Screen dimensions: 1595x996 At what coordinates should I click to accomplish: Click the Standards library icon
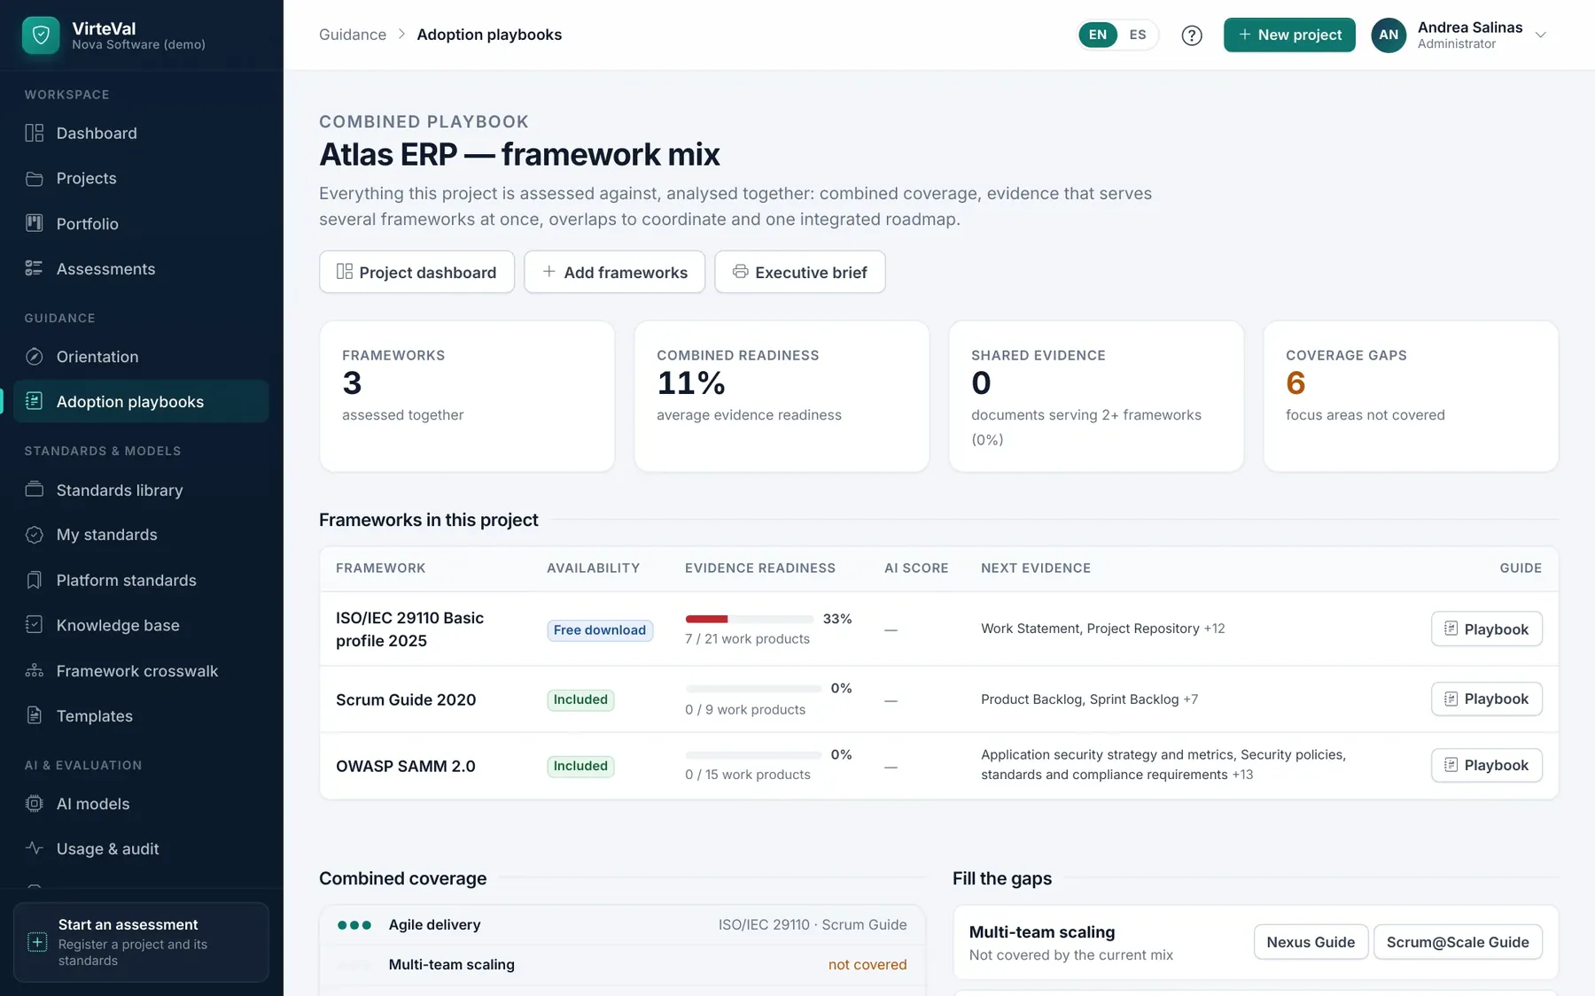(x=35, y=490)
